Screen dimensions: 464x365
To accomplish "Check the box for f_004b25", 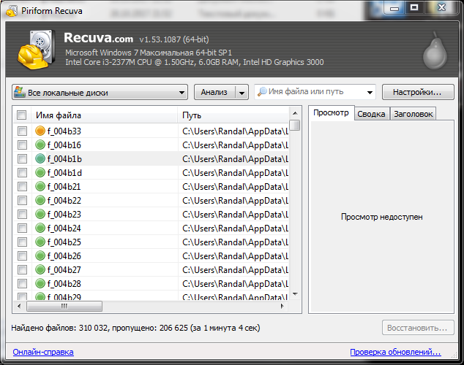I will (22, 242).
